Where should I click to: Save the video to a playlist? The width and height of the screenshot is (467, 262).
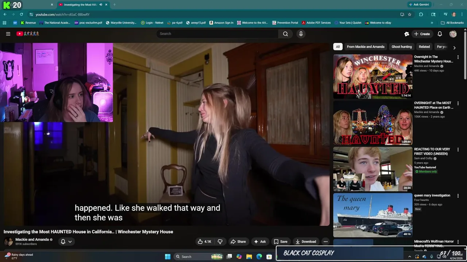[280, 242]
